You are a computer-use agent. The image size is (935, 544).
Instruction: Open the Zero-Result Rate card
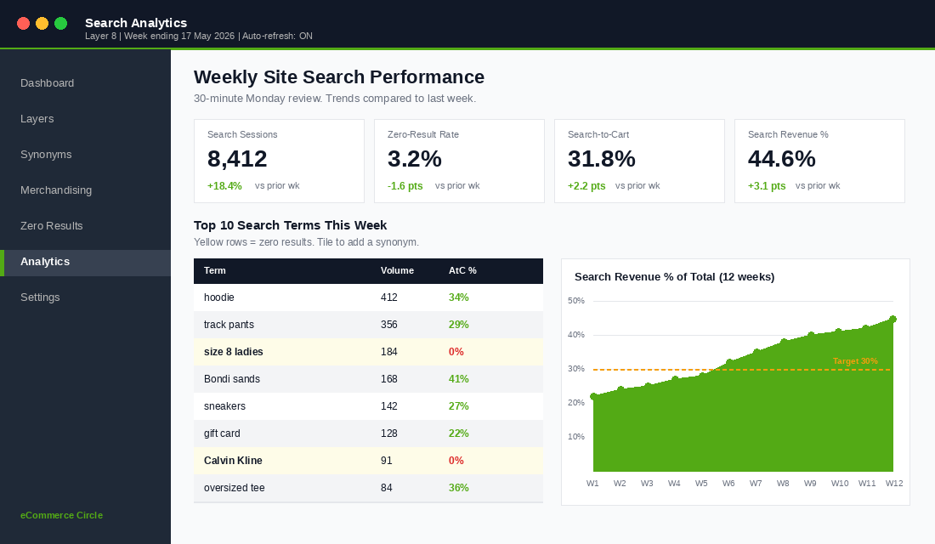coord(459,161)
